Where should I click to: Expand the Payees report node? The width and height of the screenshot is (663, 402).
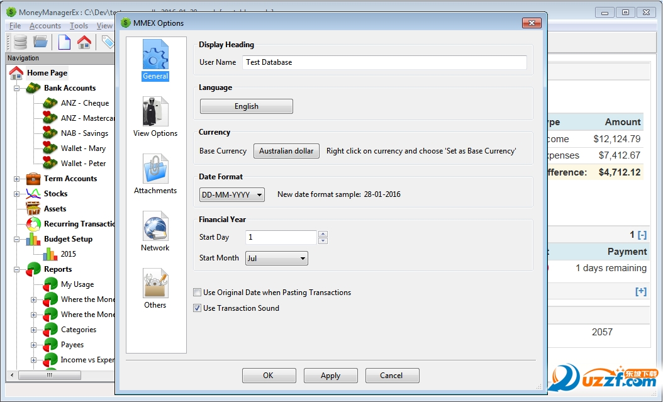point(33,345)
